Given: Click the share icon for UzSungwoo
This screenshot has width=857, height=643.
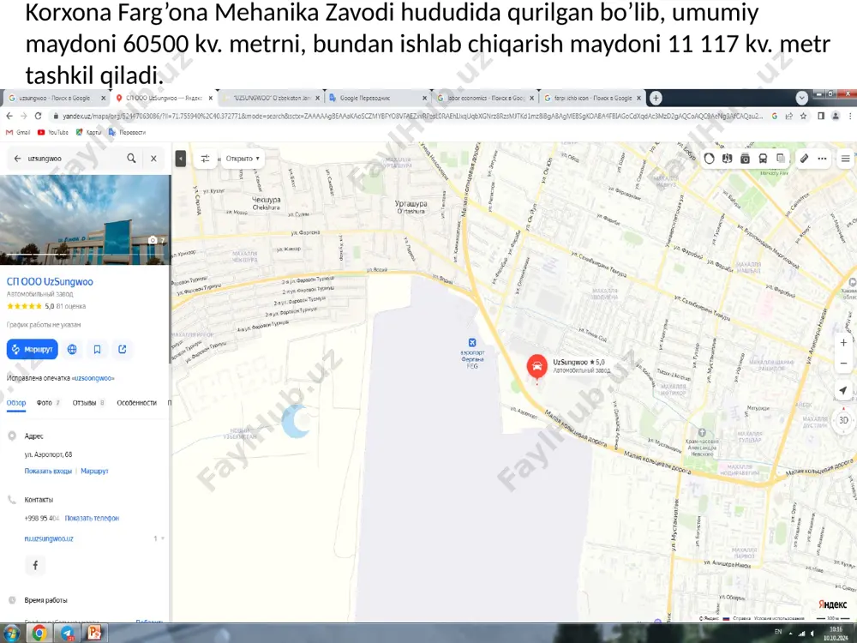Looking at the screenshot, I should click(123, 350).
